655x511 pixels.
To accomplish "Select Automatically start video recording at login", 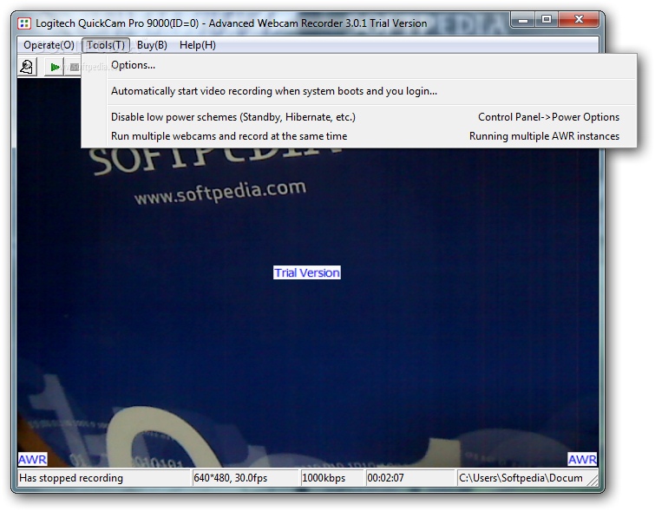I will click(359, 91).
